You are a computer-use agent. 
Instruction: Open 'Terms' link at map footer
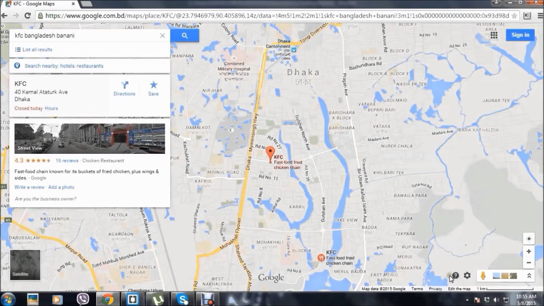pos(417,289)
